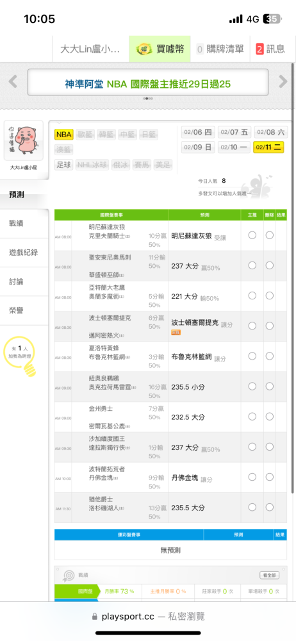The height and width of the screenshot is (641, 296).
Task: Open the 遊戲紀錄 sidebar item
Action: pos(24,253)
